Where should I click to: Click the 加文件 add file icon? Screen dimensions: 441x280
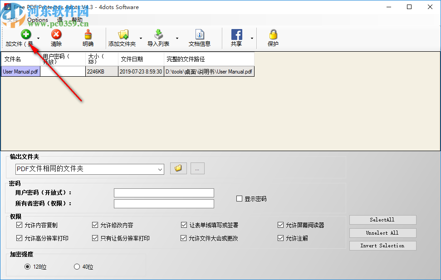click(x=26, y=34)
